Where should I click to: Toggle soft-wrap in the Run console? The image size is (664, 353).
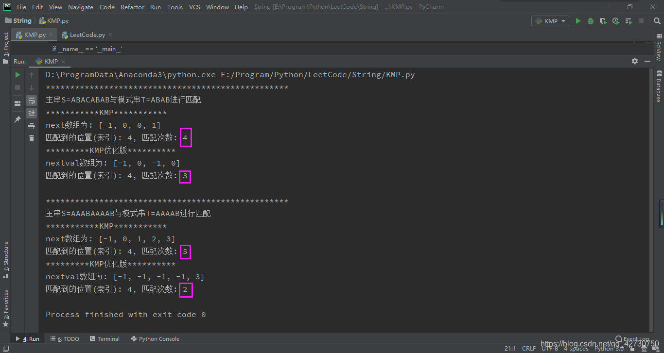click(32, 101)
